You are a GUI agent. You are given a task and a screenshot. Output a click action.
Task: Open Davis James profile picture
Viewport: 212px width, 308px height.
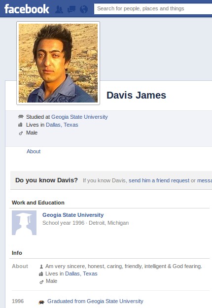coord(58,63)
